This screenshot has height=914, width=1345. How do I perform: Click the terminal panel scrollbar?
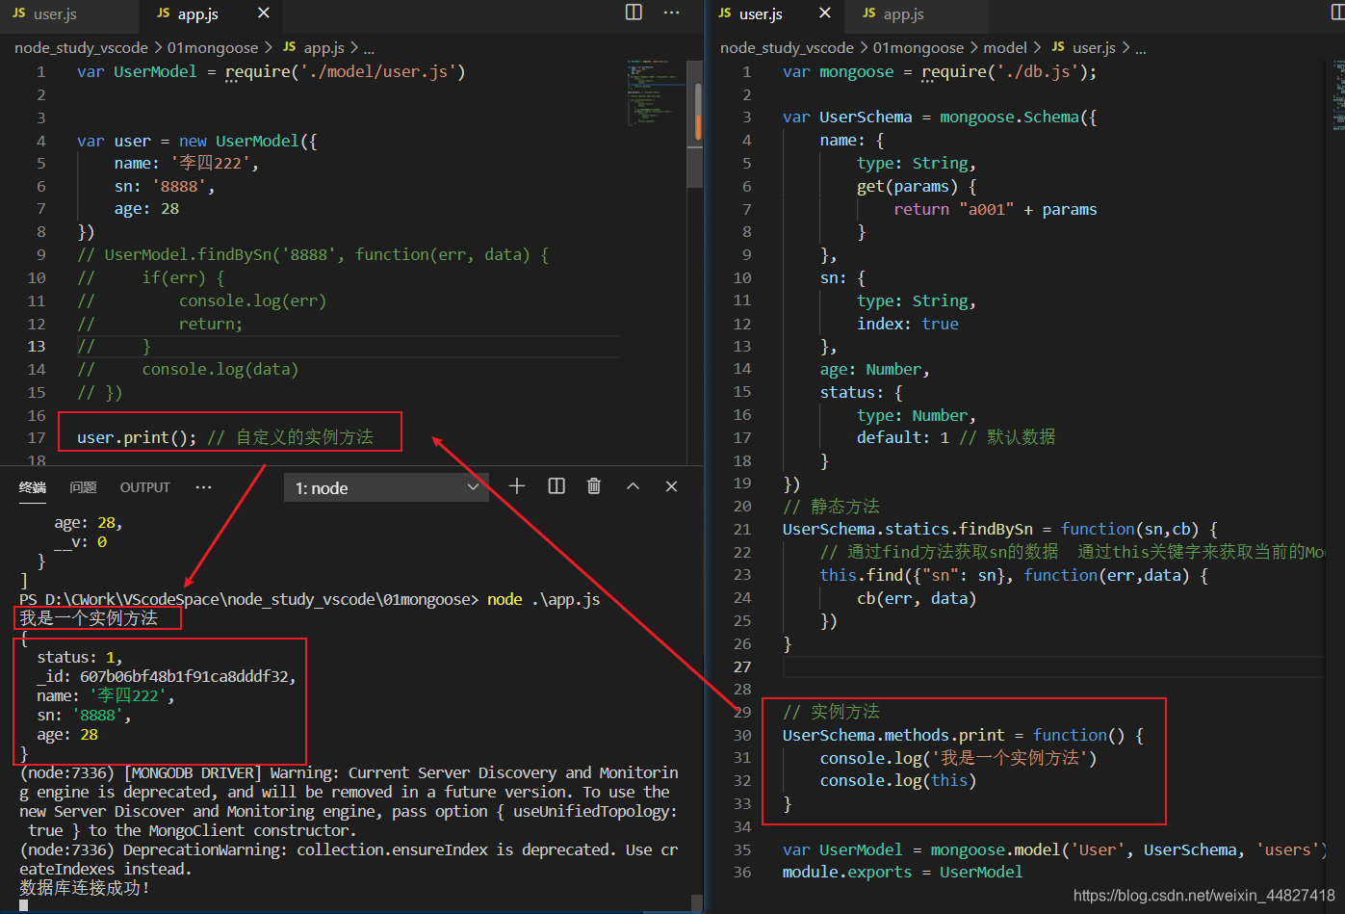pyautogui.click(x=695, y=901)
